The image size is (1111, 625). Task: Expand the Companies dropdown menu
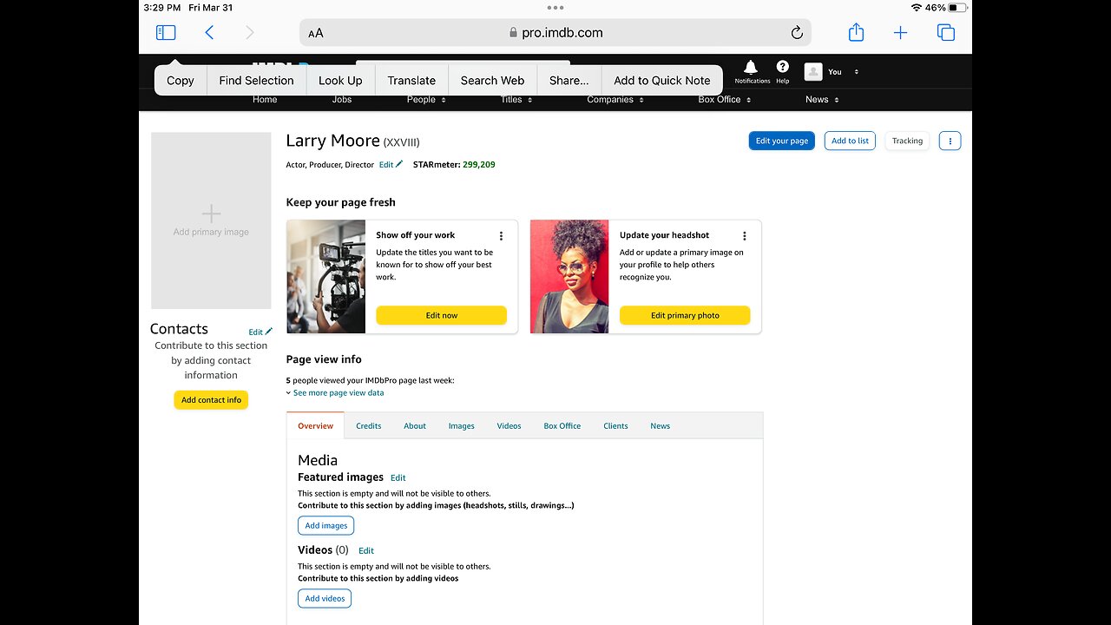615,100
